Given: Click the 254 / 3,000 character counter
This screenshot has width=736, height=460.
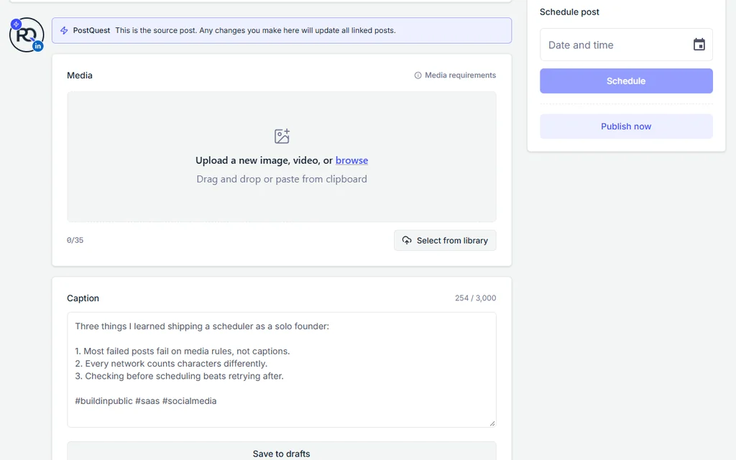Looking at the screenshot, I should click(475, 298).
